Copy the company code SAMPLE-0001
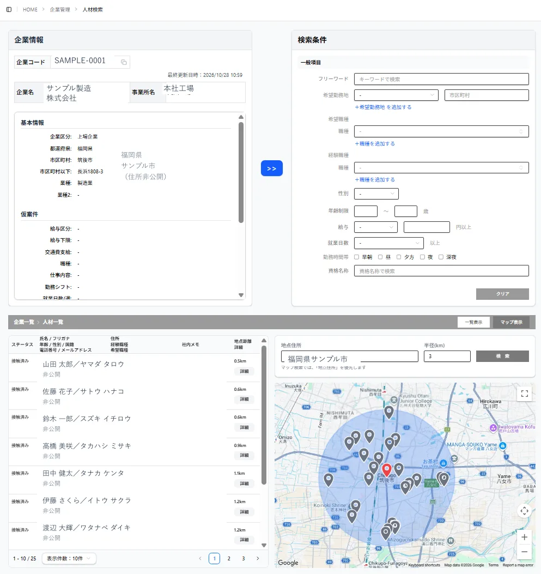Screen dimensions: 541x574 124,62
